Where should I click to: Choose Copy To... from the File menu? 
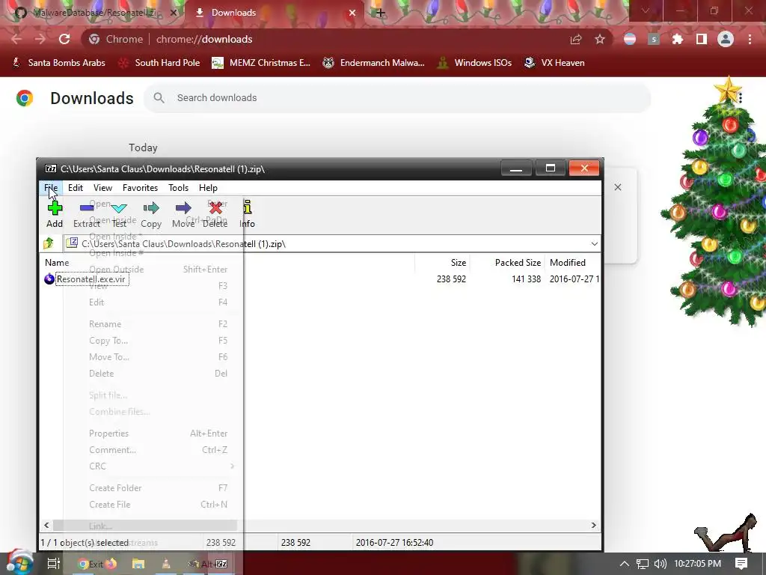tap(153, 341)
